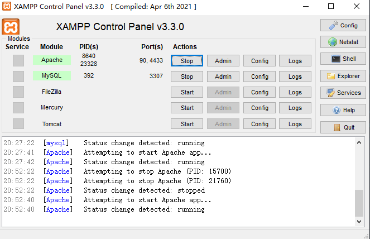
Task: Click log line with PID: 21760
Action: point(117,181)
